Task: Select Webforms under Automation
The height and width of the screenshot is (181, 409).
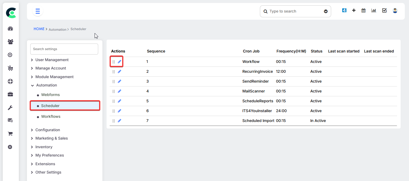Action: tap(50, 95)
